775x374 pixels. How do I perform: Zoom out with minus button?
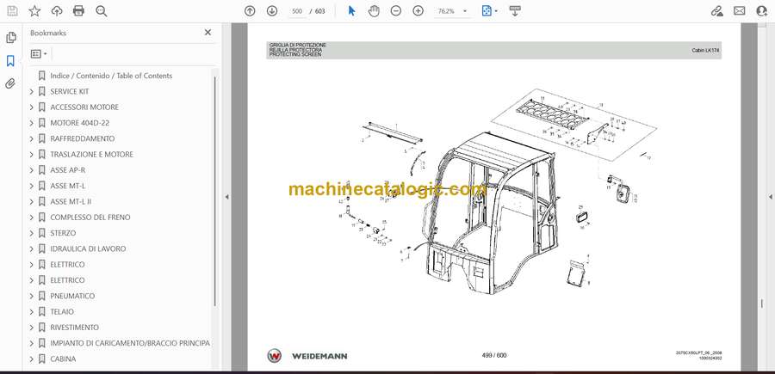coord(396,11)
